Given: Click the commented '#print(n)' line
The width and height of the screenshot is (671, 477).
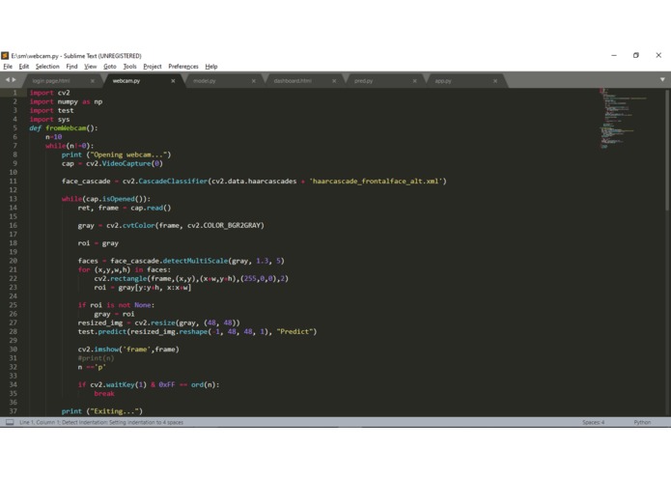Looking at the screenshot, I should (96, 358).
